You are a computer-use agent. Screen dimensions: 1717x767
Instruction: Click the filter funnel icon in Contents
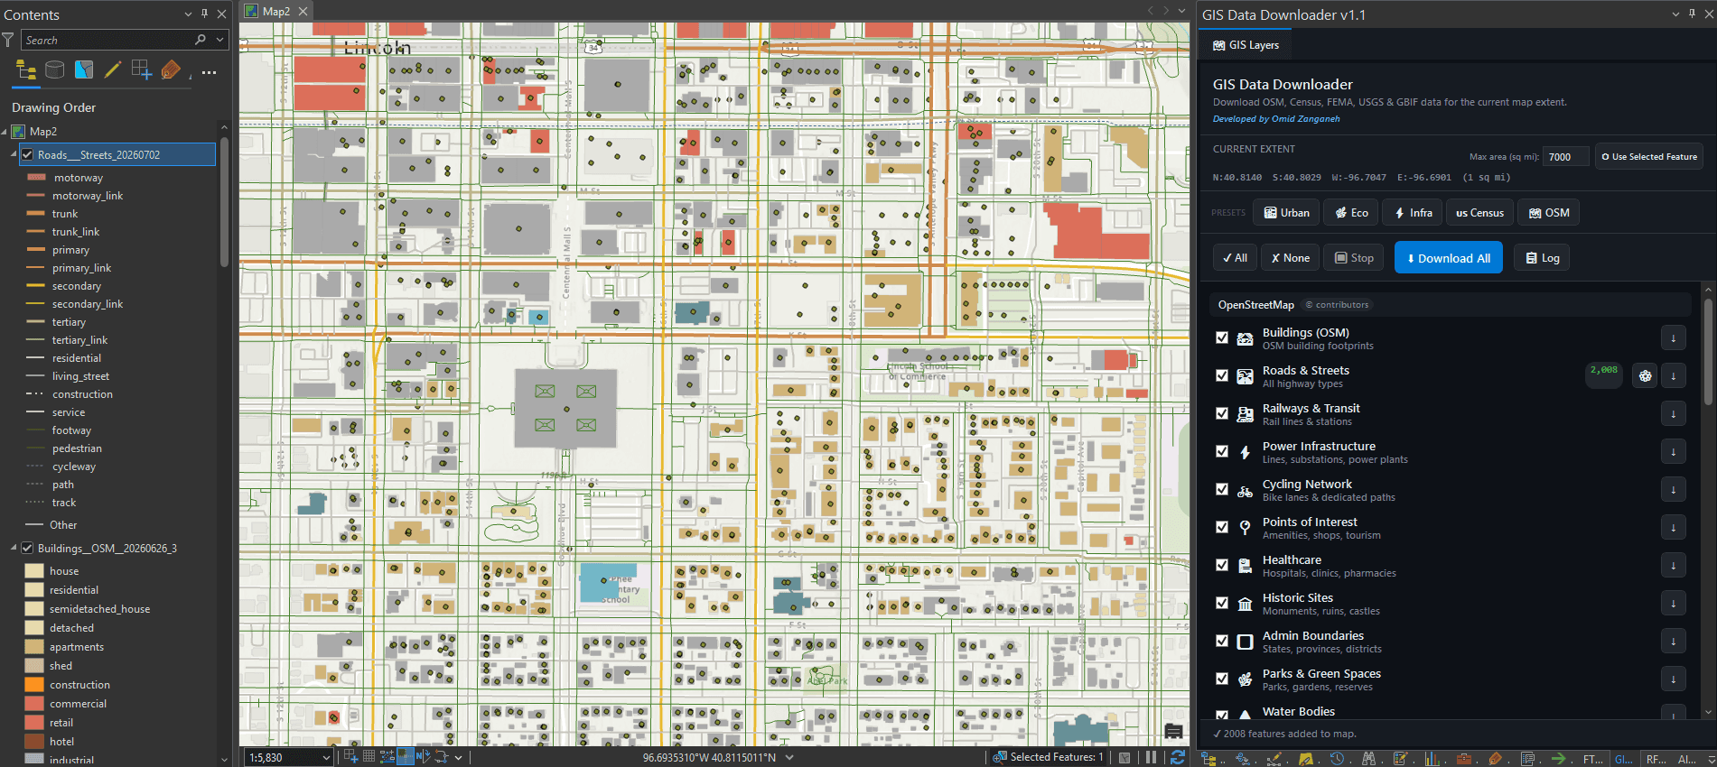[8, 40]
